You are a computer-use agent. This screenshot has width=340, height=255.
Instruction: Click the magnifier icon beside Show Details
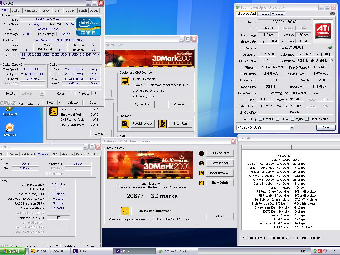click(x=202, y=183)
